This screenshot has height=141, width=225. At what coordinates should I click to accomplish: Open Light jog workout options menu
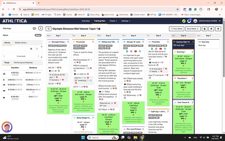[168, 111]
